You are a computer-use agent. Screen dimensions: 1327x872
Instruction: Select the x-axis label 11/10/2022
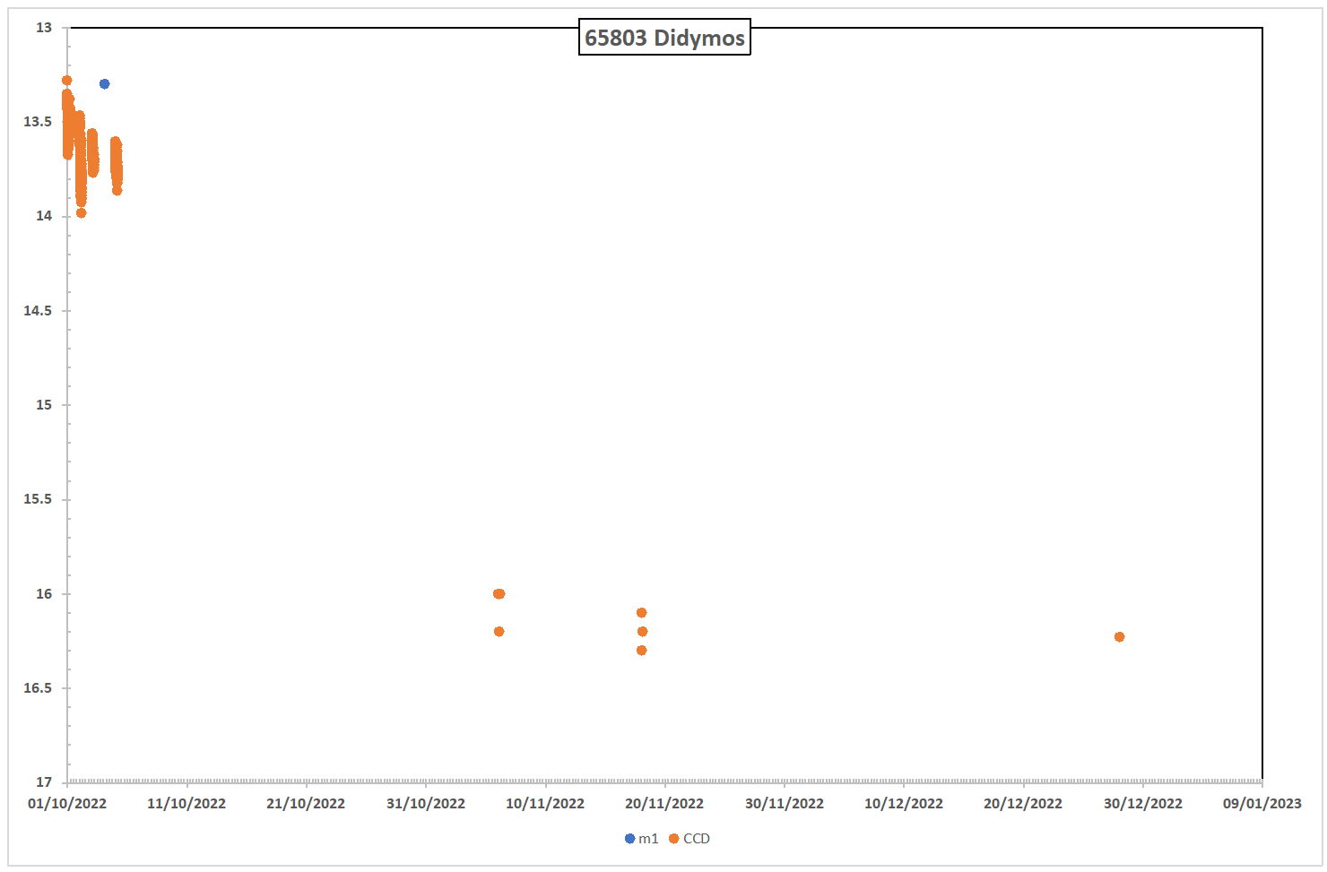pos(186,804)
